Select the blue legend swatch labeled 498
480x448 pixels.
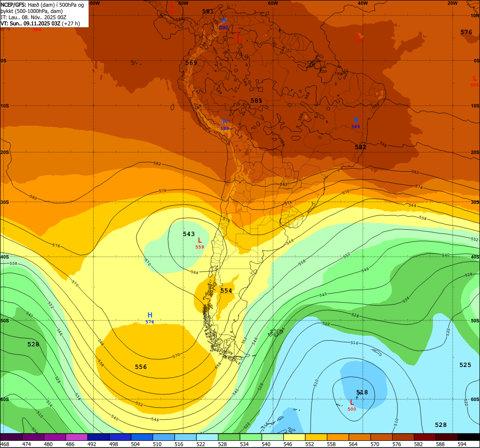point(120,437)
